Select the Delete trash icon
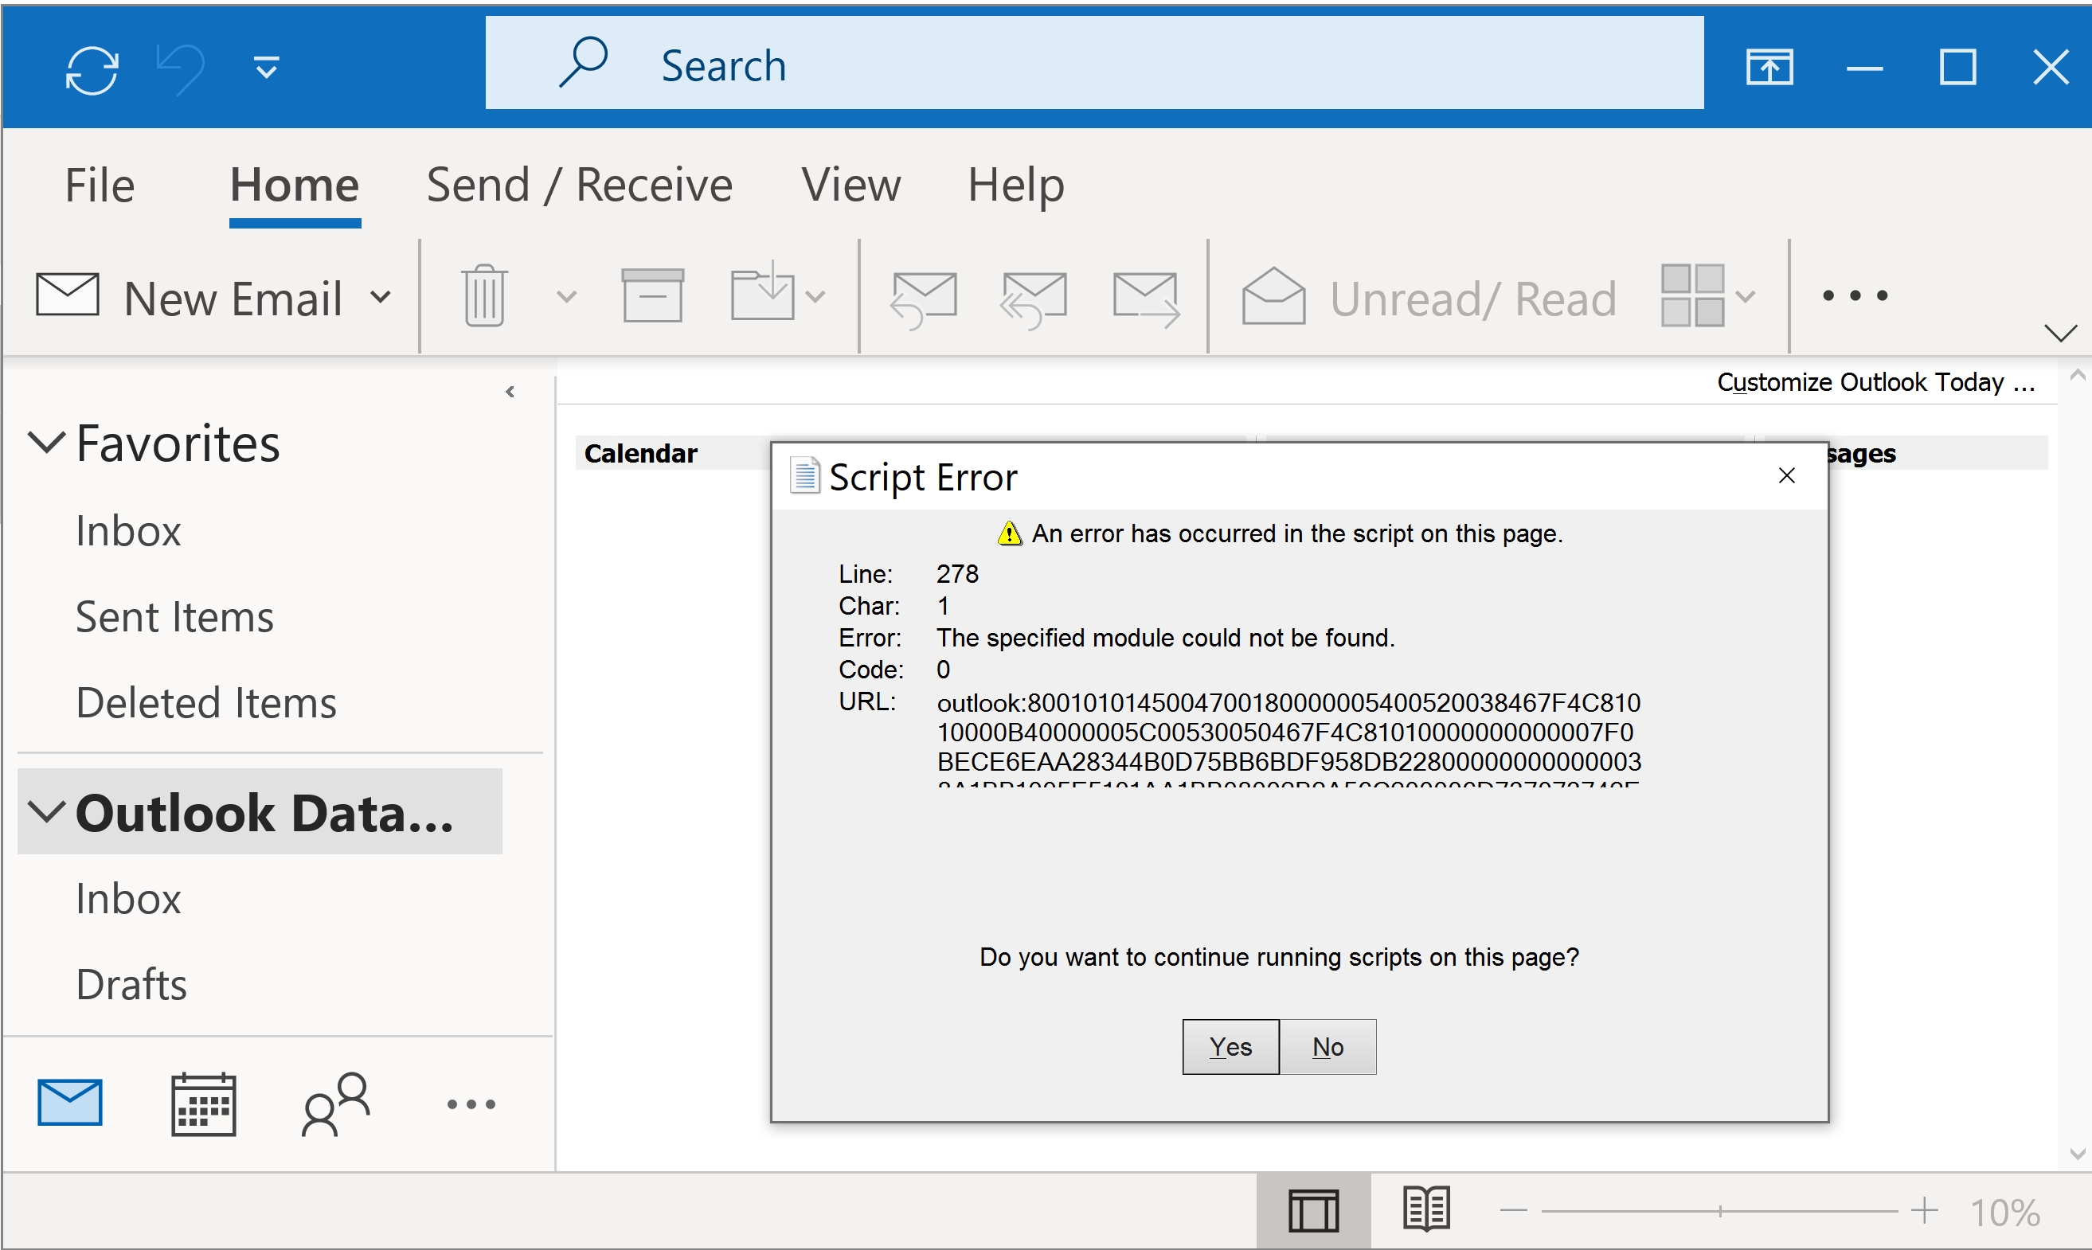Image resolution: width=2092 pixels, height=1250 pixels. 483,295
